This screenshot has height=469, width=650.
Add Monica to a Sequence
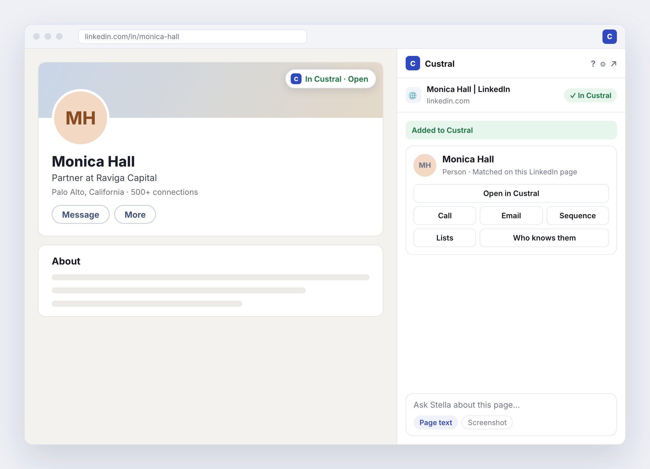[577, 216]
